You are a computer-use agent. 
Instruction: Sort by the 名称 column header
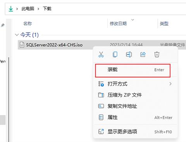click(x=28, y=24)
